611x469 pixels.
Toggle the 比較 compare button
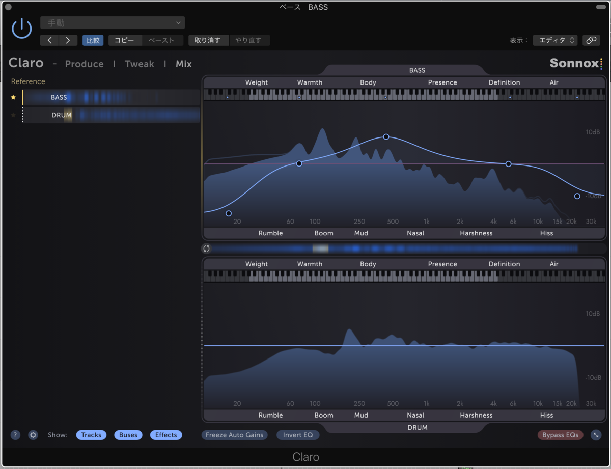point(93,40)
